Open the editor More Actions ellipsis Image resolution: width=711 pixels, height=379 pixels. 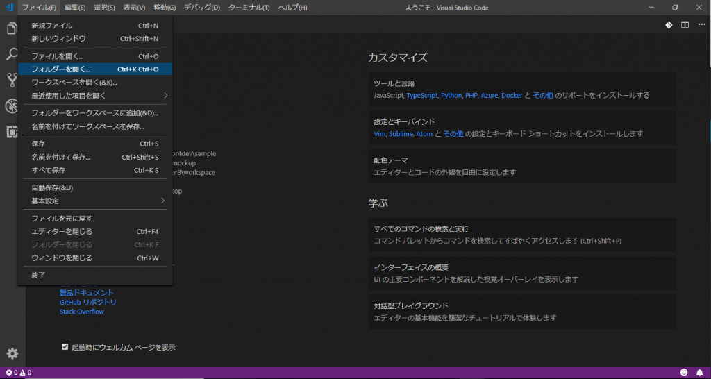[x=701, y=24]
